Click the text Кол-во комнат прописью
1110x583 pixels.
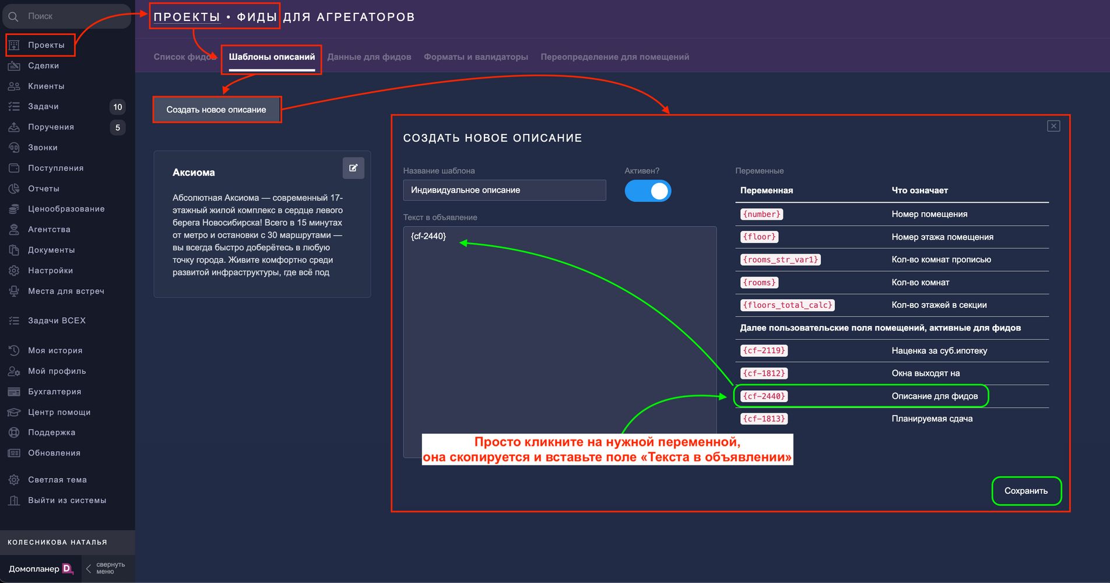point(941,259)
